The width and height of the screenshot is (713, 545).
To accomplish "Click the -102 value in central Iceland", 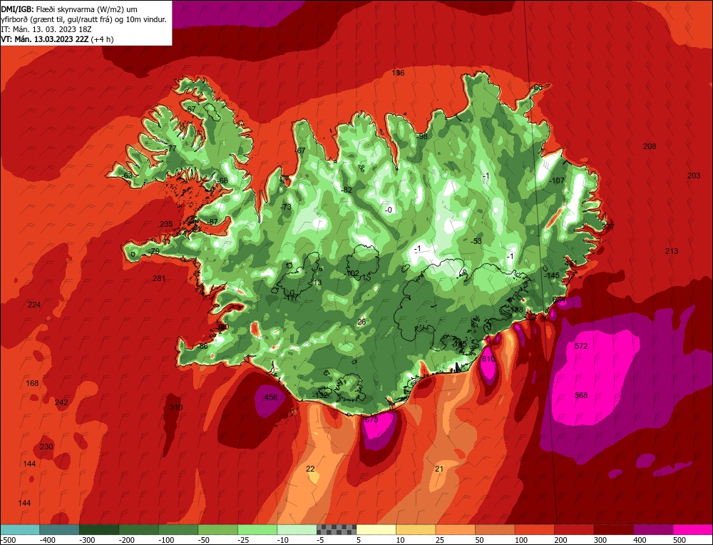I will 352,273.
